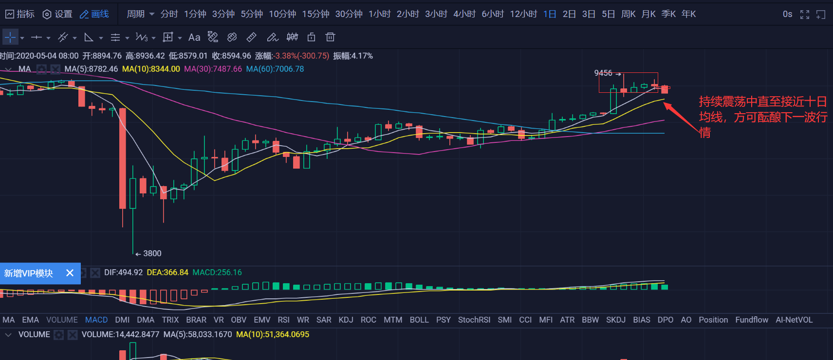Image resolution: width=833 pixels, height=360 pixels.
Task: Click the 3800 low price label
Action: 152,253
